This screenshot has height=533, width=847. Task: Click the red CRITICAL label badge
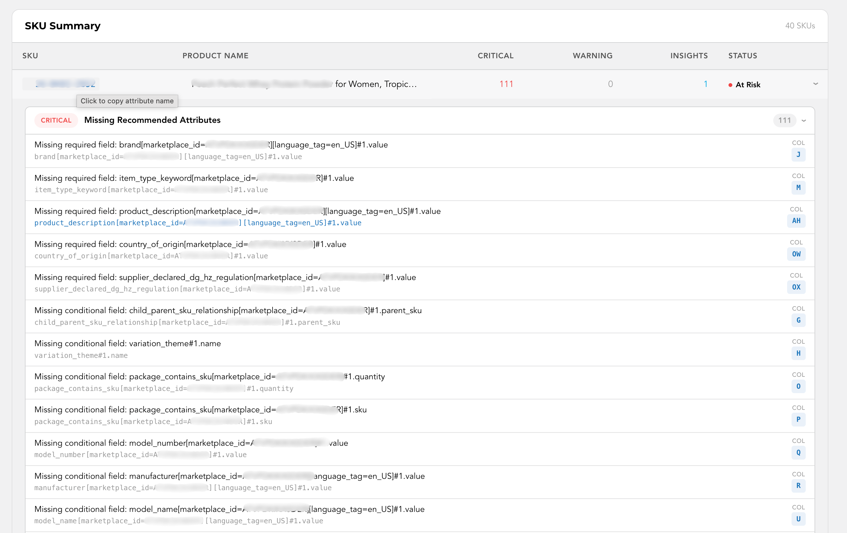(56, 120)
